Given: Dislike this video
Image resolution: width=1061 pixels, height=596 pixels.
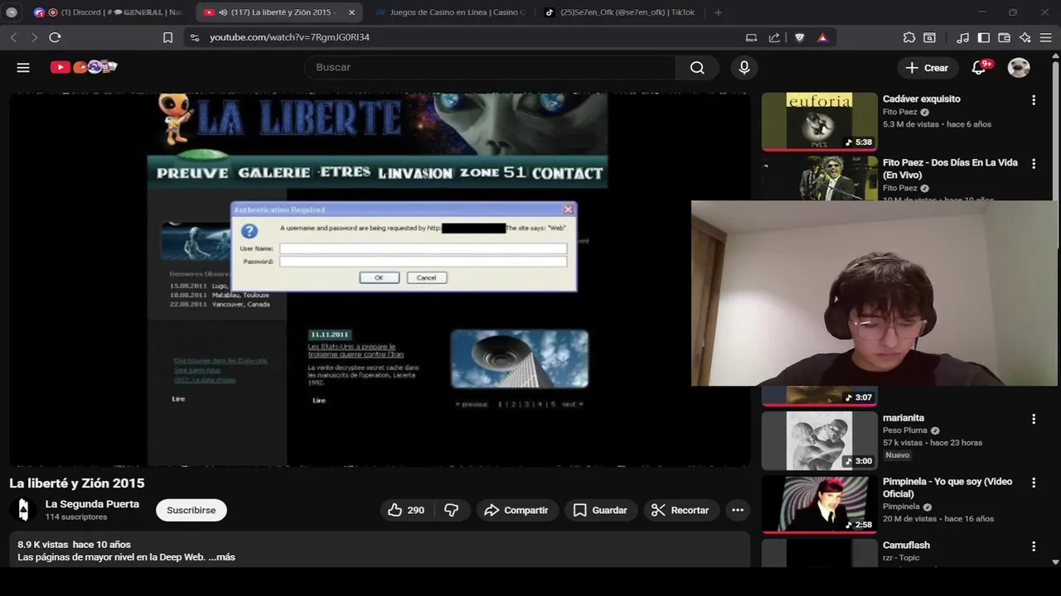Looking at the screenshot, I should [452, 510].
